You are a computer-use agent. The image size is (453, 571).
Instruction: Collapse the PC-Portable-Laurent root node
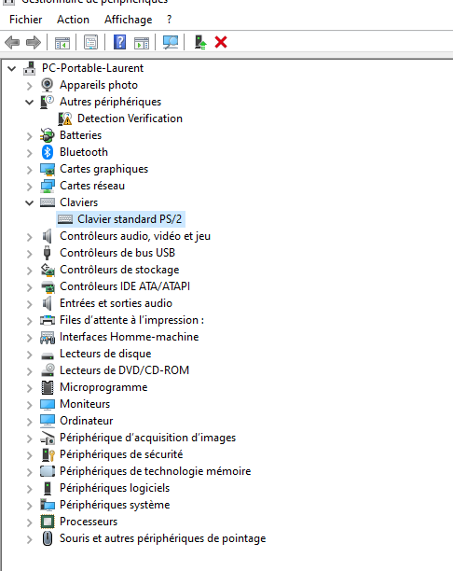(x=12, y=68)
